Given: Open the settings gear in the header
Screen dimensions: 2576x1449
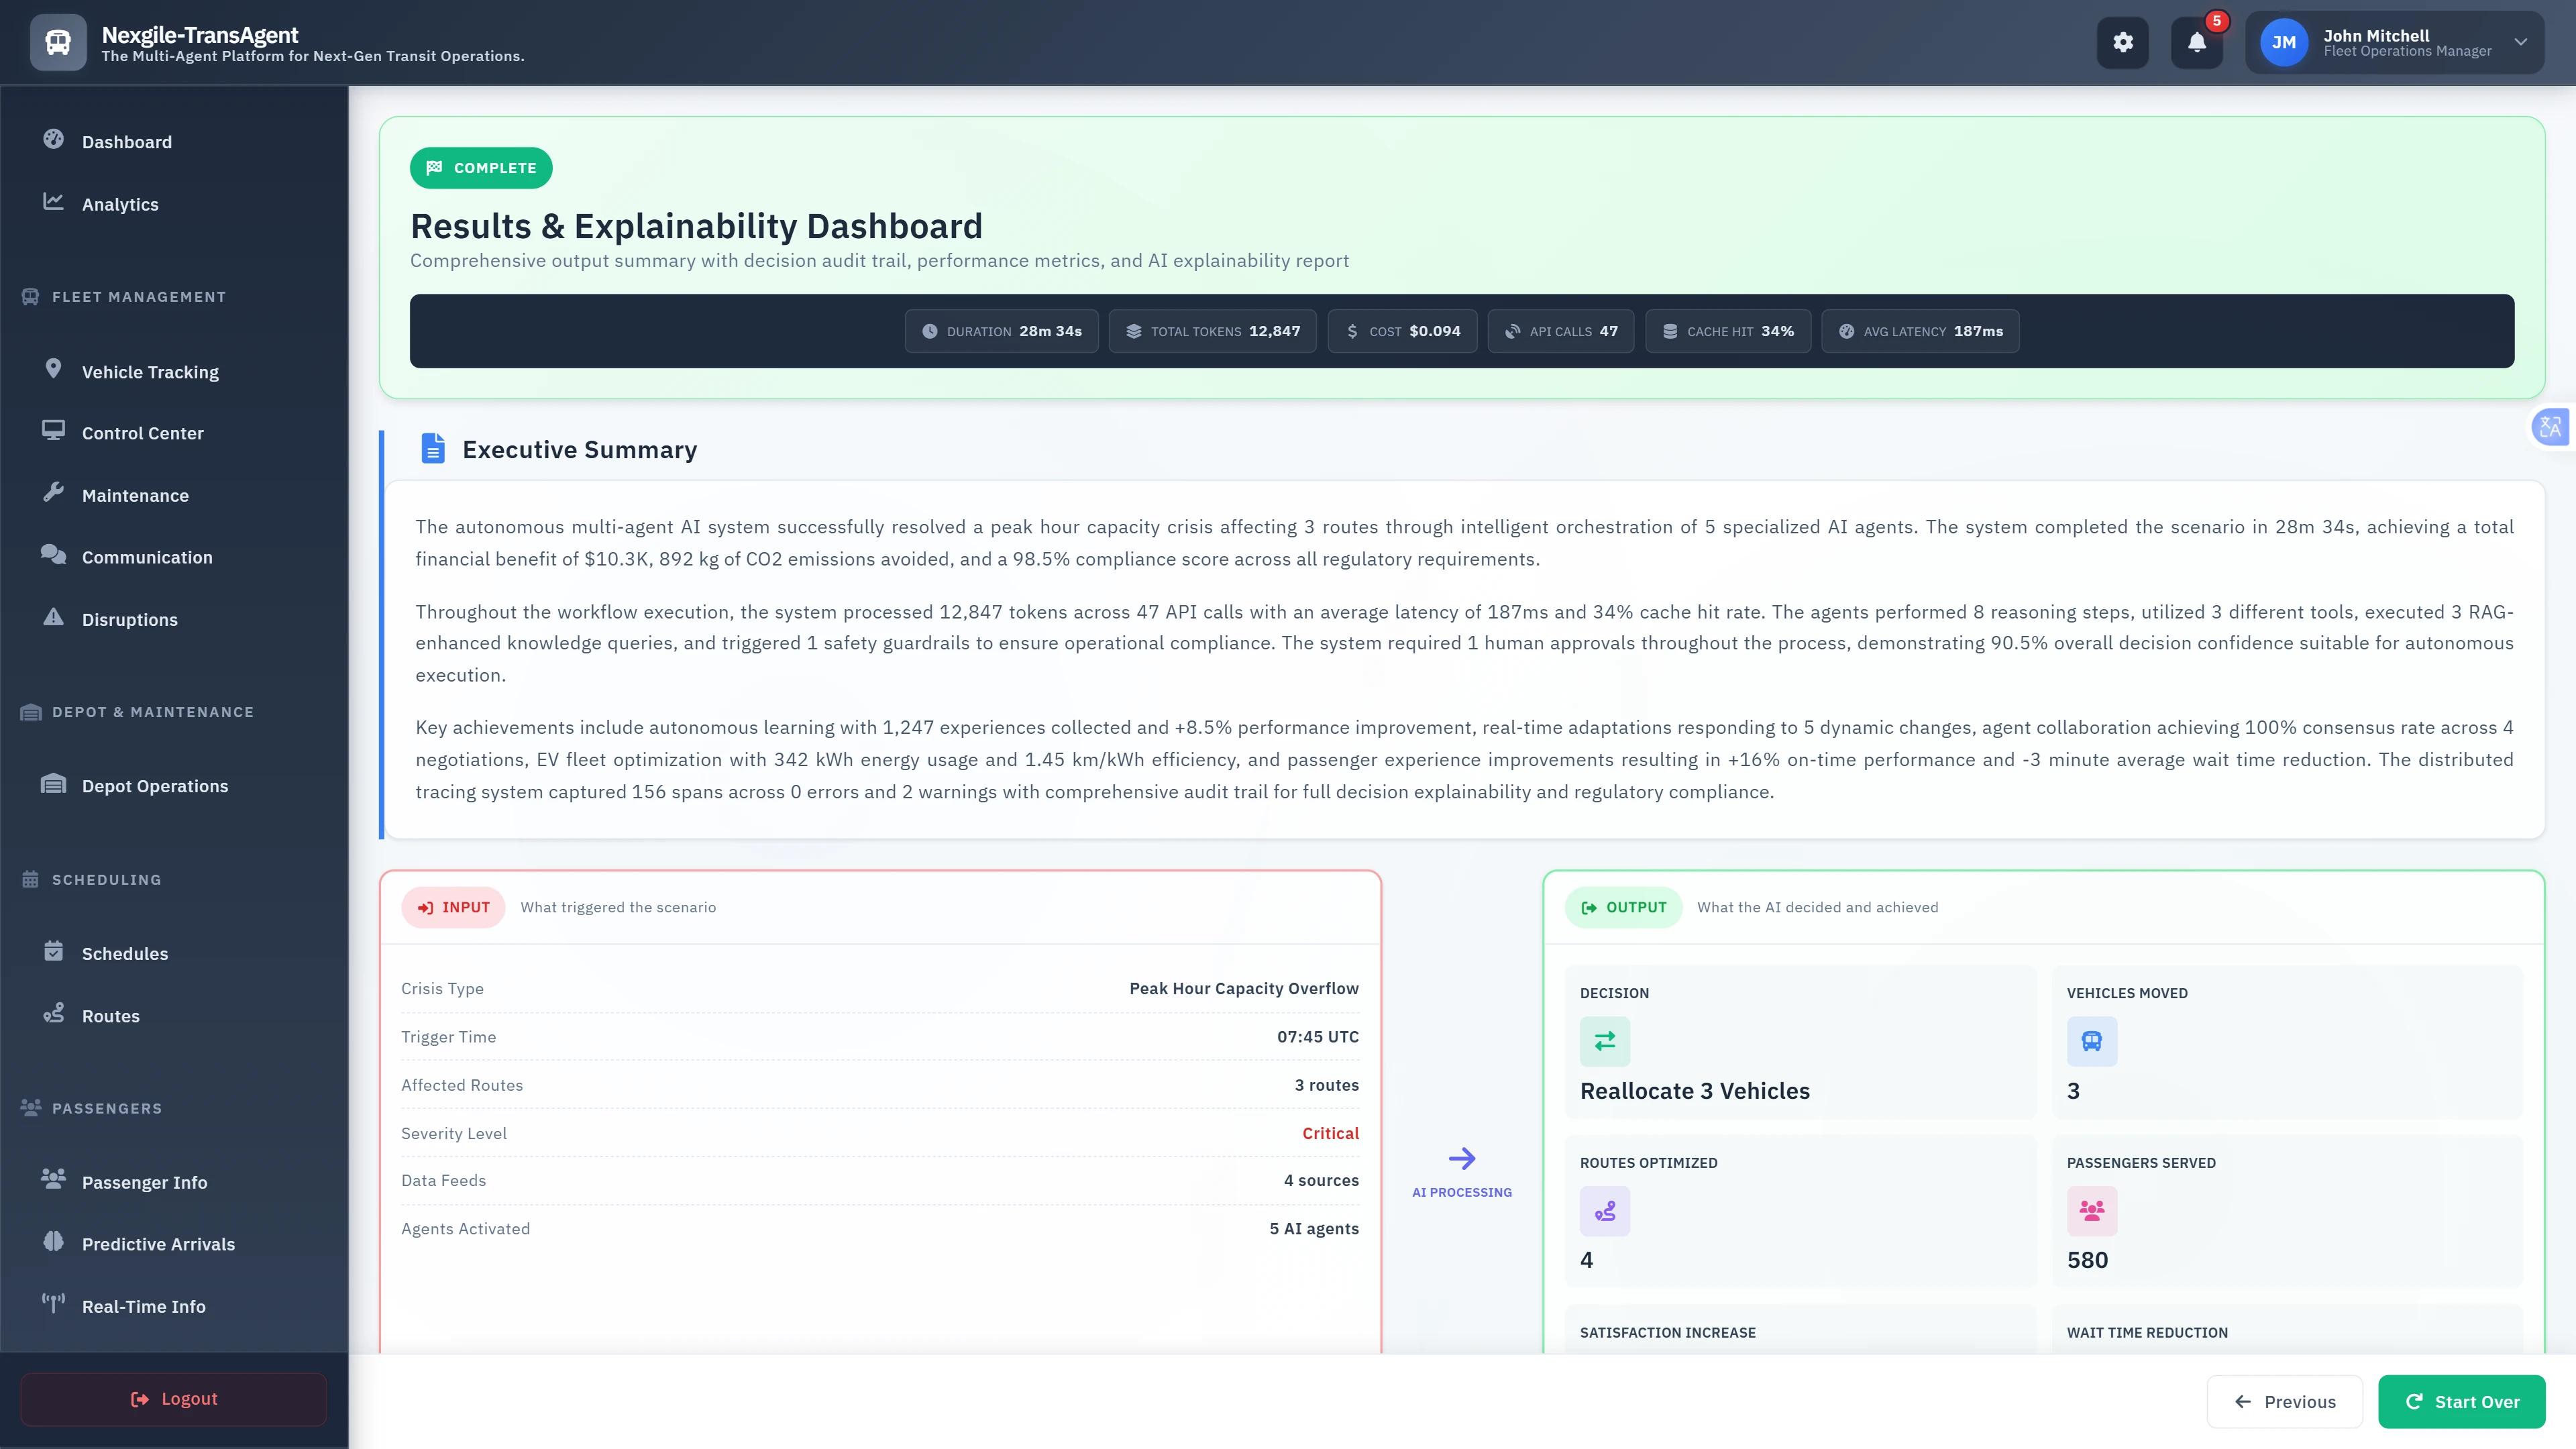Looking at the screenshot, I should click(2123, 42).
